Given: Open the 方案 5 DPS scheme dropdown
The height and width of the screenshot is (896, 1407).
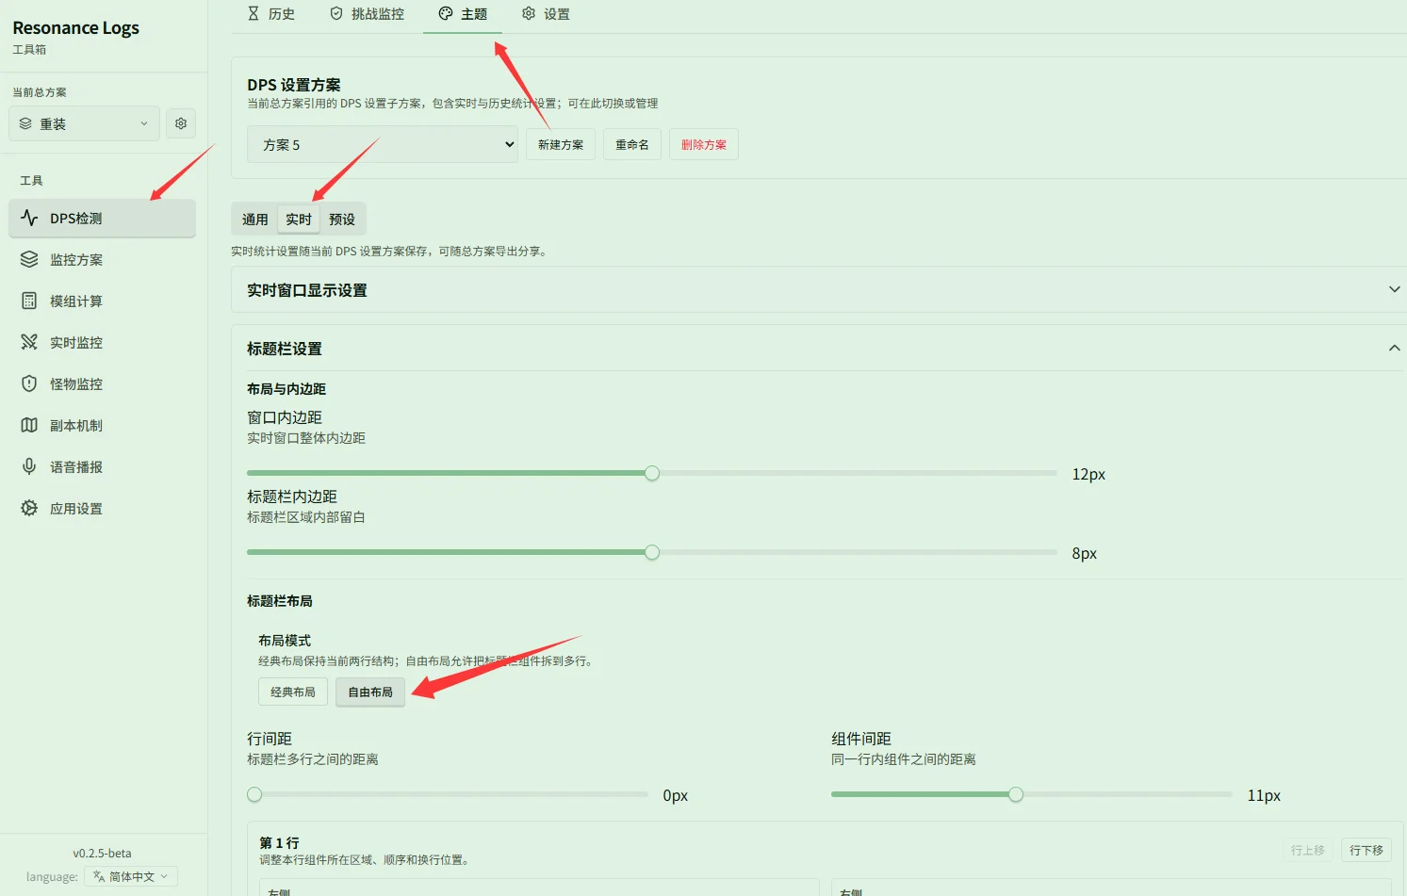Looking at the screenshot, I should click(x=383, y=144).
